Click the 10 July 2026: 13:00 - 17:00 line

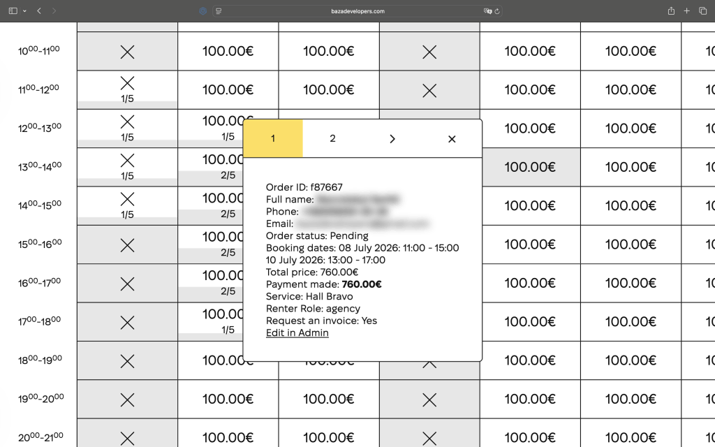click(325, 260)
